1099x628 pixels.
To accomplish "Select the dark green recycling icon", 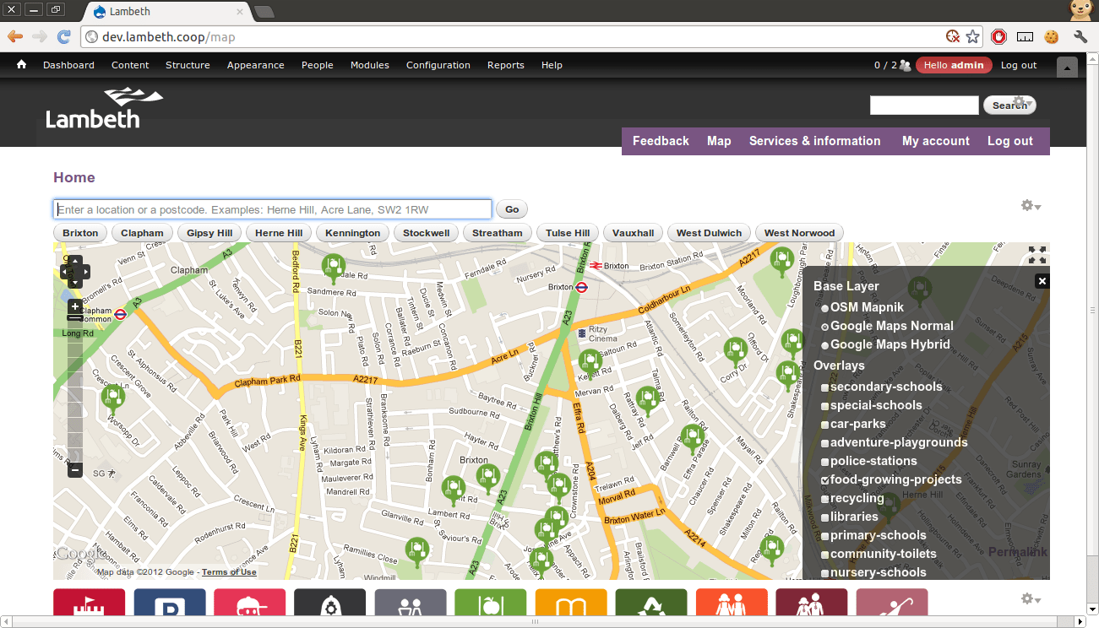I will coord(650,604).
